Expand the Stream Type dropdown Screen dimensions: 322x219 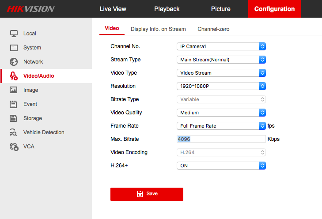[221, 60]
